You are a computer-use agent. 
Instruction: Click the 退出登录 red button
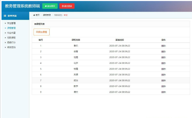pos(67,6)
